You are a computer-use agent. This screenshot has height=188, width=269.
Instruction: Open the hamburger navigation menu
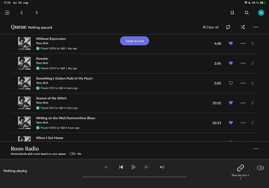[x=7, y=13]
